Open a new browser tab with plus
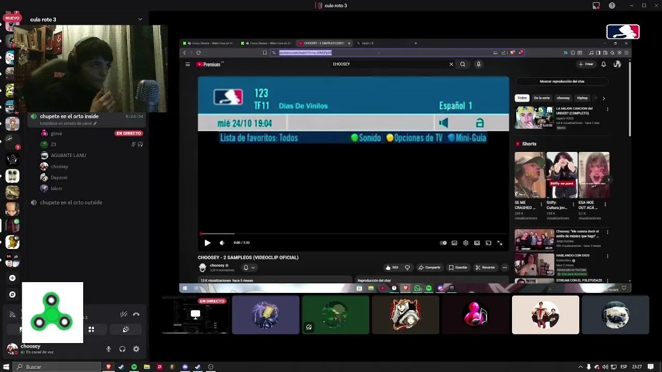Image resolution: width=662 pixels, height=372 pixels. 416,43
